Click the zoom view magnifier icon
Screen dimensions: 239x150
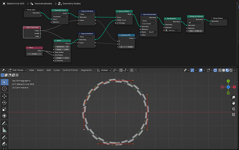tap(233, 97)
